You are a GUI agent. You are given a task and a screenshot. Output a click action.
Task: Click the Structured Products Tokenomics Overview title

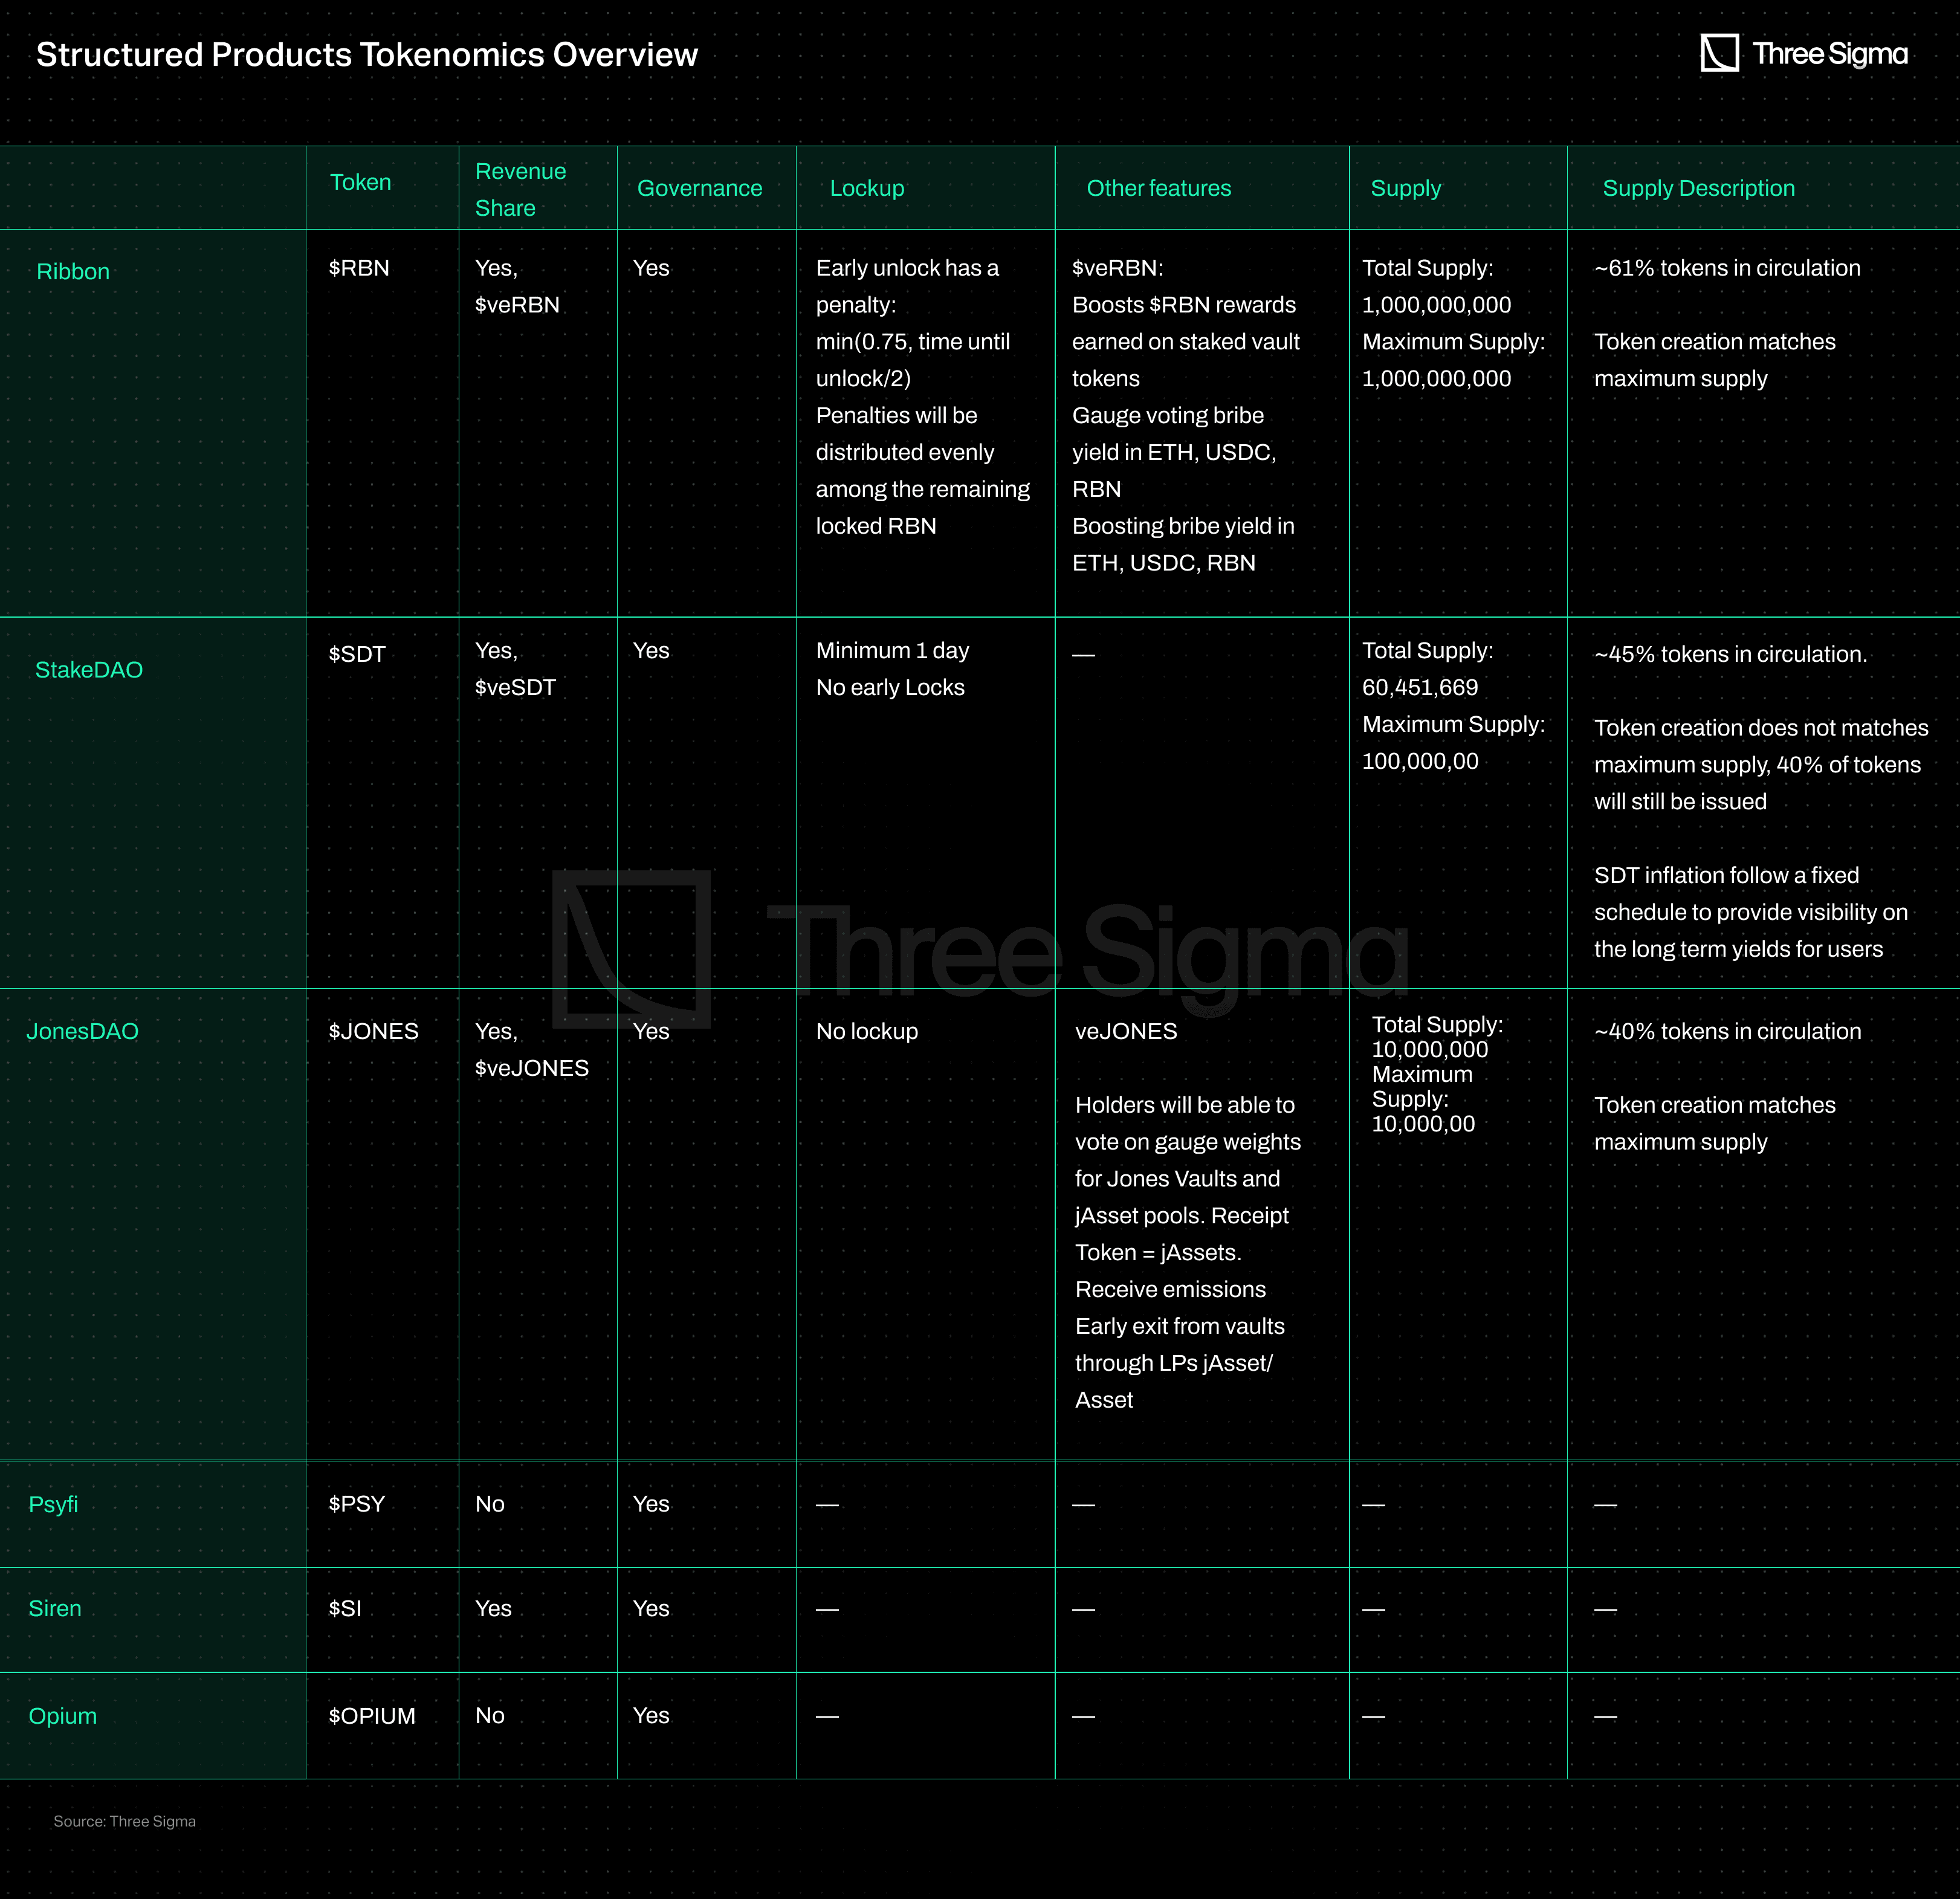click(x=367, y=54)
